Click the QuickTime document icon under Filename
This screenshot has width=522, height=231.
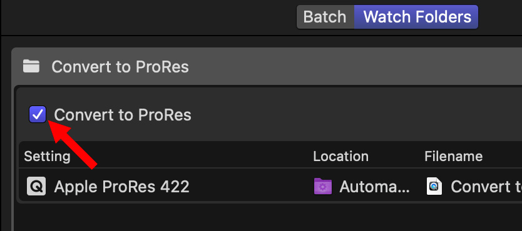434,186
